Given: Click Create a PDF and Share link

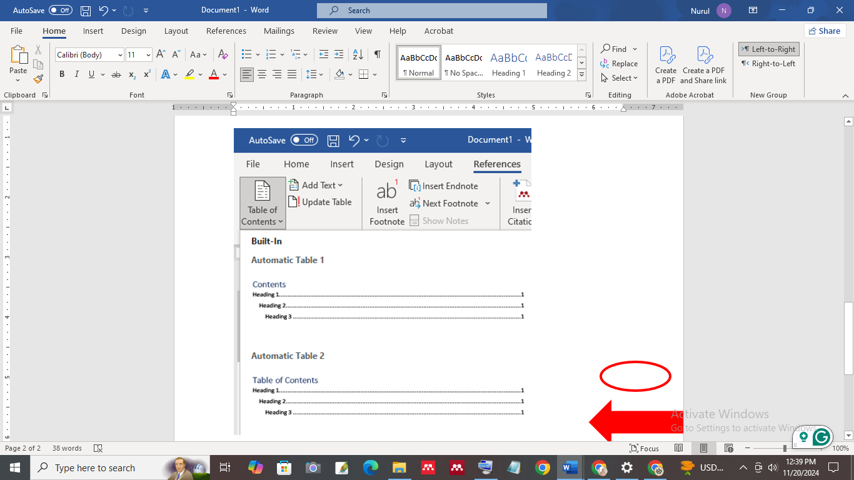Looking at the screenshot, I should click(703, 65).
